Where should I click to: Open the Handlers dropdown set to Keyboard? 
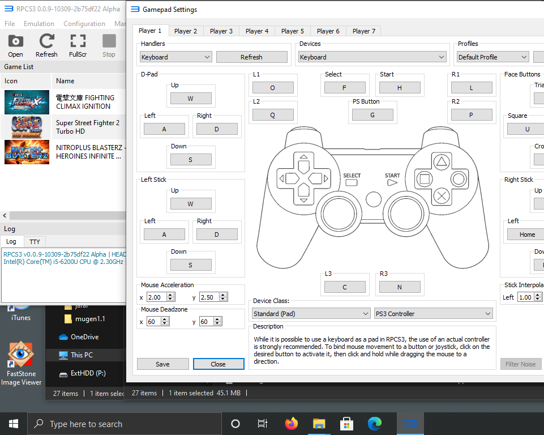click(x=175, y=57)
